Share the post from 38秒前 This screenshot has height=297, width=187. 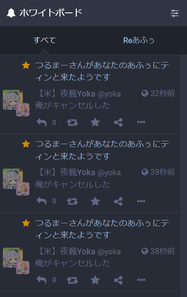click(x=118, y=280)
